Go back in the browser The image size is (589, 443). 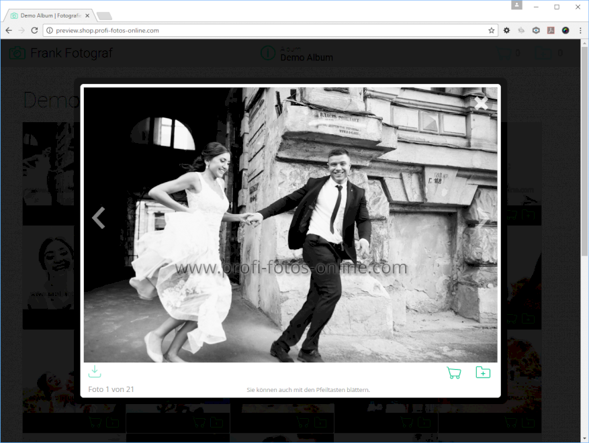(x=9, y=30)
